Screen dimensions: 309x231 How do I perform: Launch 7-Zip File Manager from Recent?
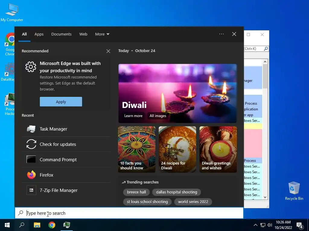[x=66, y=190]
